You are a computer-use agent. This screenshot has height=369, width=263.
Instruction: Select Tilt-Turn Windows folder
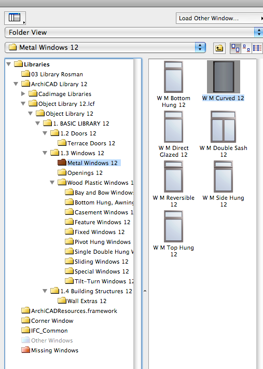[99, 281]
